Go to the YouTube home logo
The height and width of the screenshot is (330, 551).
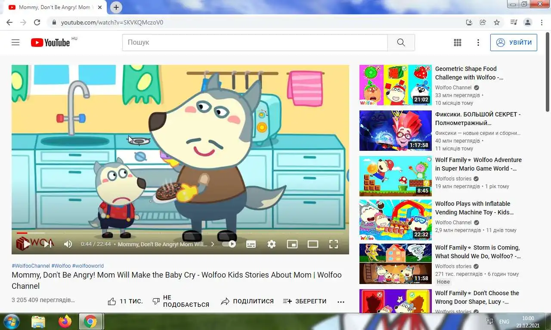50,43
